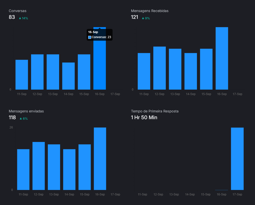Click the 11-Sep axis label under Mensagens Recebidas
The width and height of the screenshot is (255, 205).
144,94
